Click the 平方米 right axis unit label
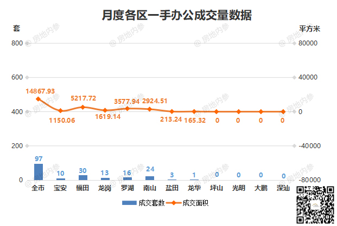 309,29
